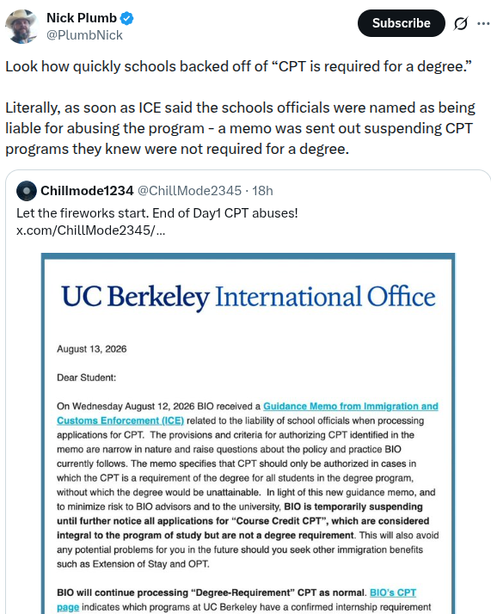Click the UC Berkeley International Office logo header
The image size is (491, 614).
249,297
